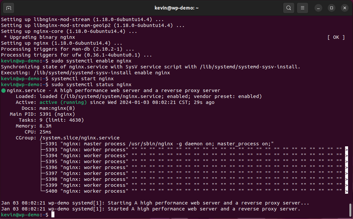Click the 'sudo systemctl status nginx' command
Viewport: 353px width, 219px height.
(91, 85)
